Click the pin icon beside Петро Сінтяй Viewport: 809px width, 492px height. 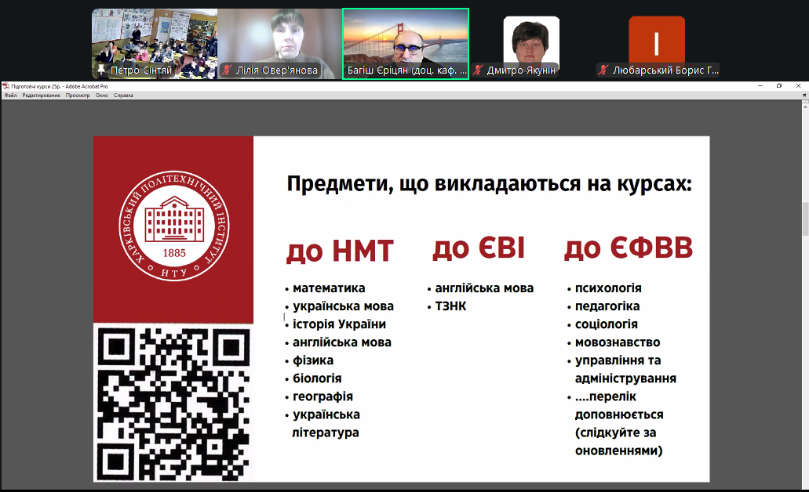click(x=101, y=71)
